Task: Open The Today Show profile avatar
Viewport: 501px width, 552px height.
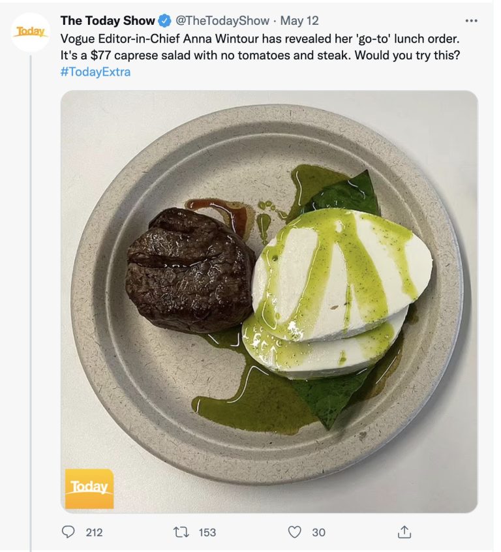Action: tap(30, 32)
